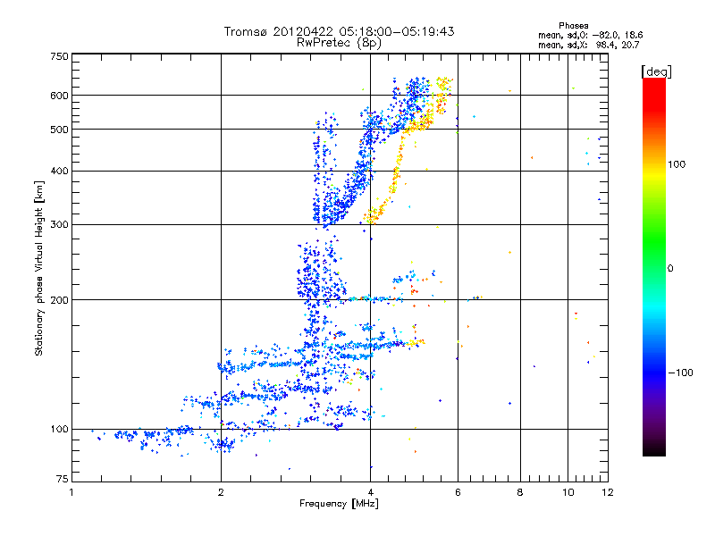Click the 'Frequency [MHz]' axis label
Screen dimensions: 715x536
[x=339, y=503]
